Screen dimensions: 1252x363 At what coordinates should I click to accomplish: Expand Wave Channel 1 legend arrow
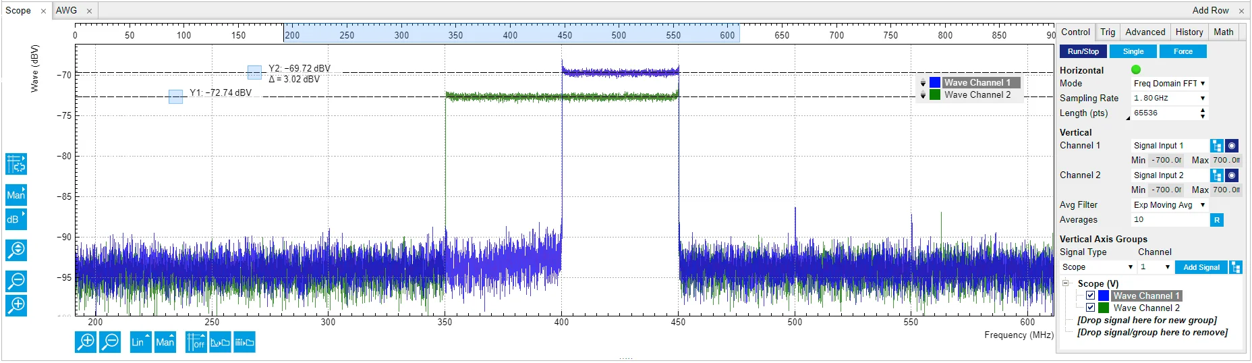(x=923, y=83)
